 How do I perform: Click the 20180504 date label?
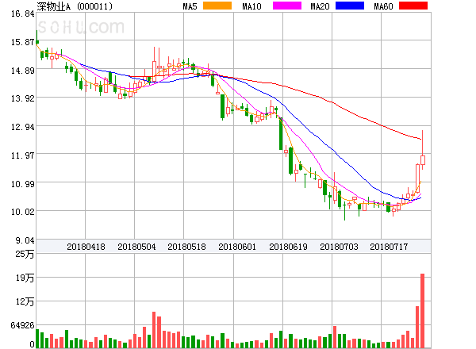[136, 247]
